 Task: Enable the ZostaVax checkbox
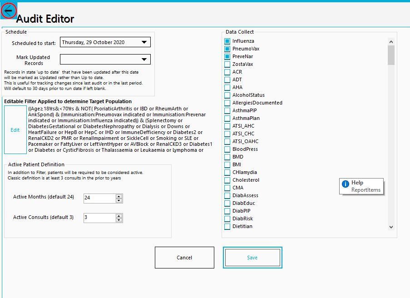tap(227, 64)
